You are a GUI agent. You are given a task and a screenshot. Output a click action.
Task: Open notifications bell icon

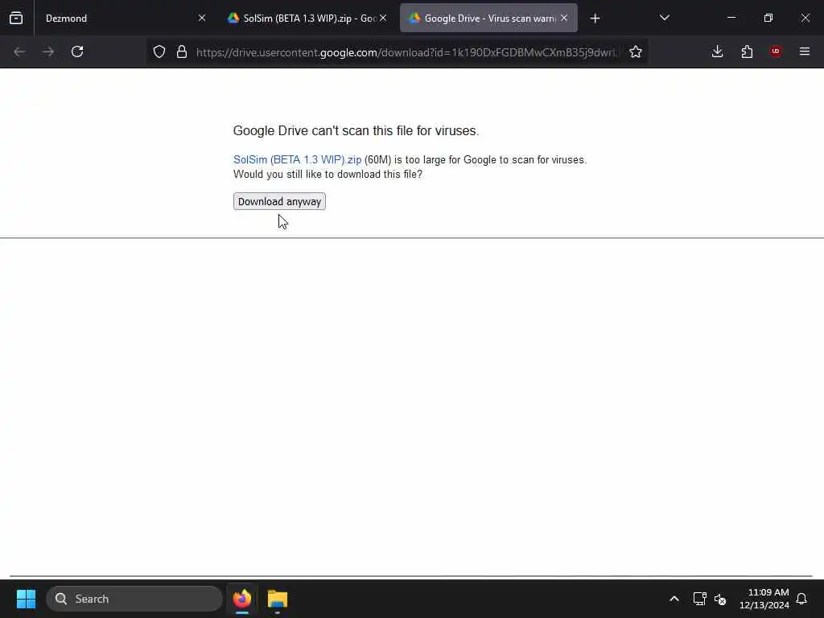[x=802, y=599]
